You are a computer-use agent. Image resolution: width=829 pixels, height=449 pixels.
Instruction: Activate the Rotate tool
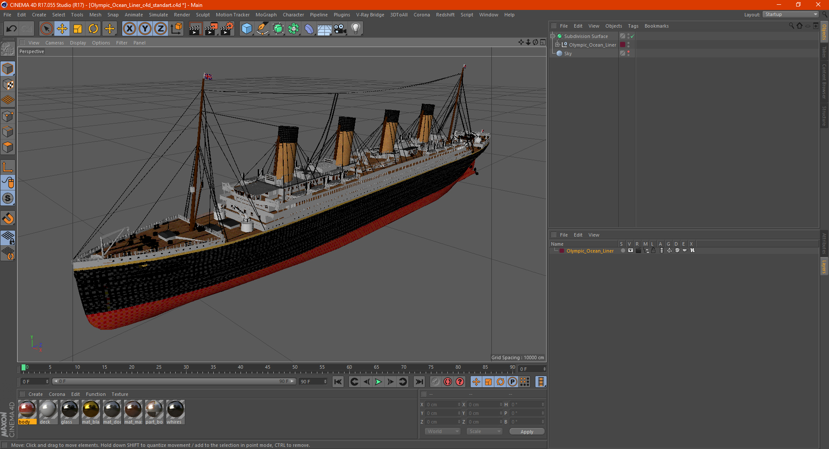click(x=93, y=29)
